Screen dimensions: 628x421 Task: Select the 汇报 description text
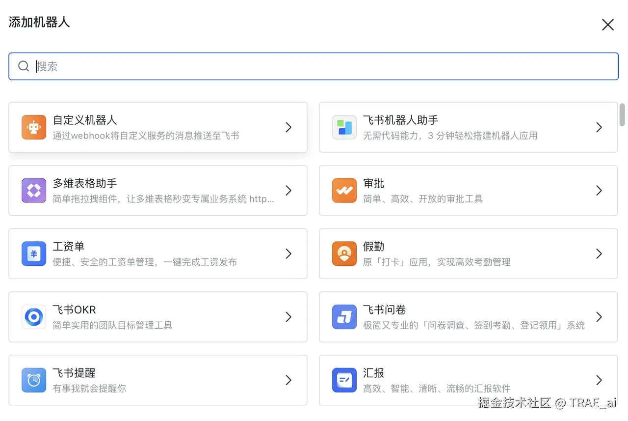437,388
